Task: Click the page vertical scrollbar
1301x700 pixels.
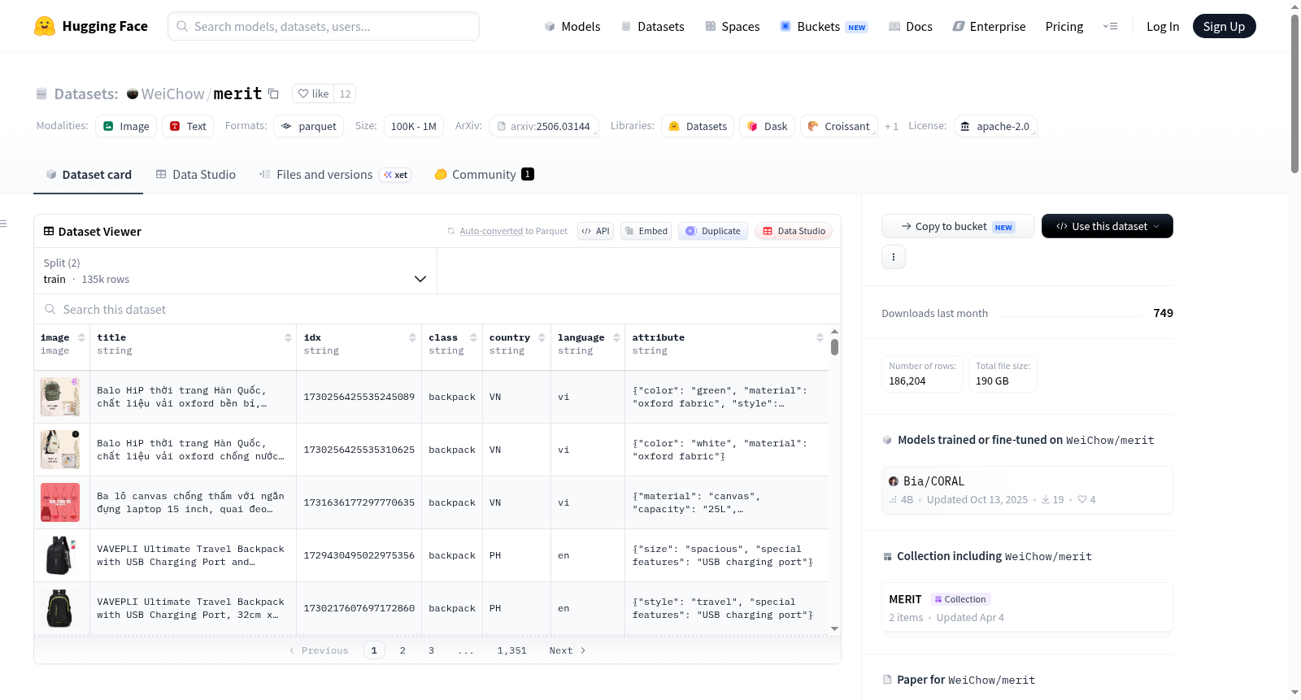Action: tap(1294, 93)
